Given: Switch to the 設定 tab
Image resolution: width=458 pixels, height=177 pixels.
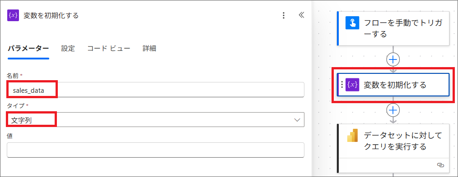Looking at the screenshot, I should pyautogui.click(x=68, y=48).
